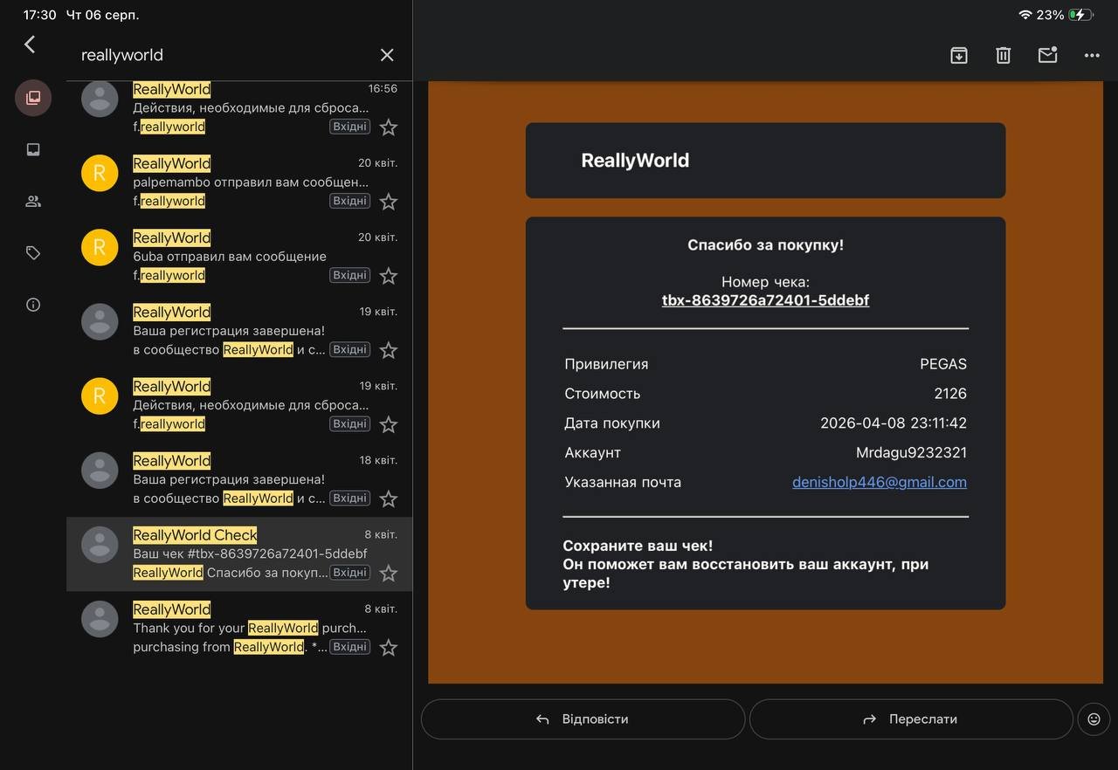Open 19 квіт 'Ваша регистрация завершена!' email
Screen dimensions: 1118x770
[x=239, y=331]
